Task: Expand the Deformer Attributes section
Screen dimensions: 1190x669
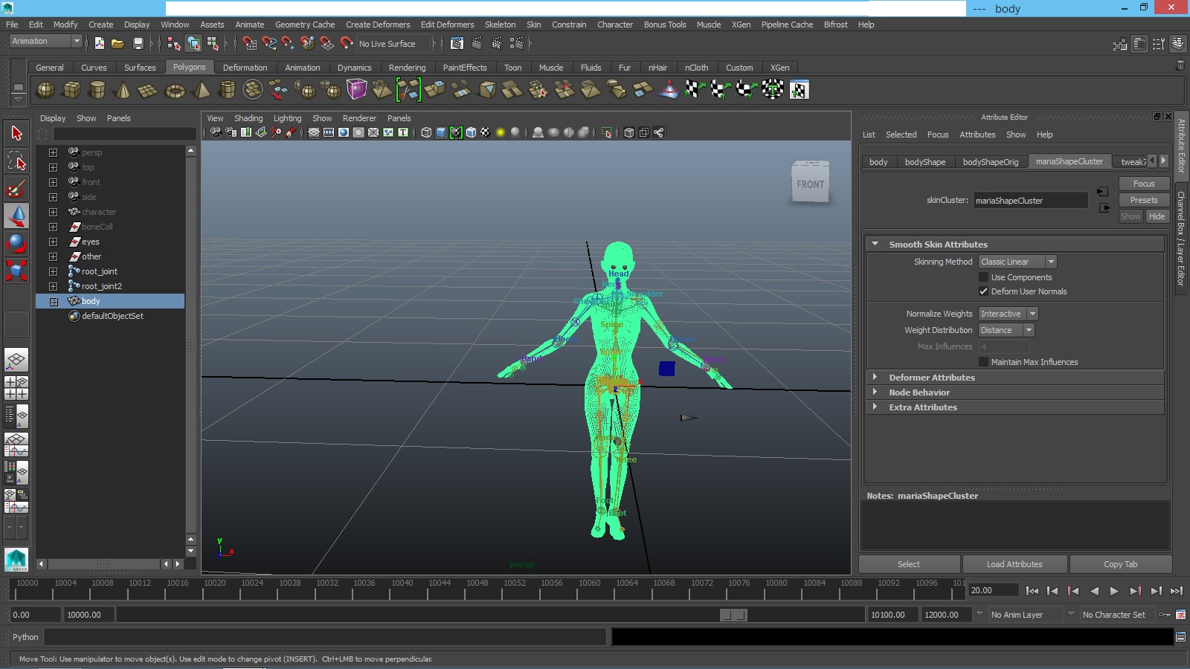Action: click(x=875, y=378)
